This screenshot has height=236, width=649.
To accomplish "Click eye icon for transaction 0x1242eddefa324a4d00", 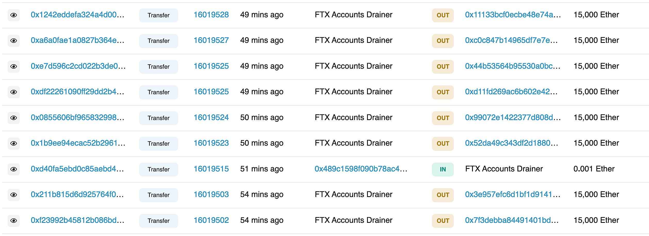I will [14, 15].
